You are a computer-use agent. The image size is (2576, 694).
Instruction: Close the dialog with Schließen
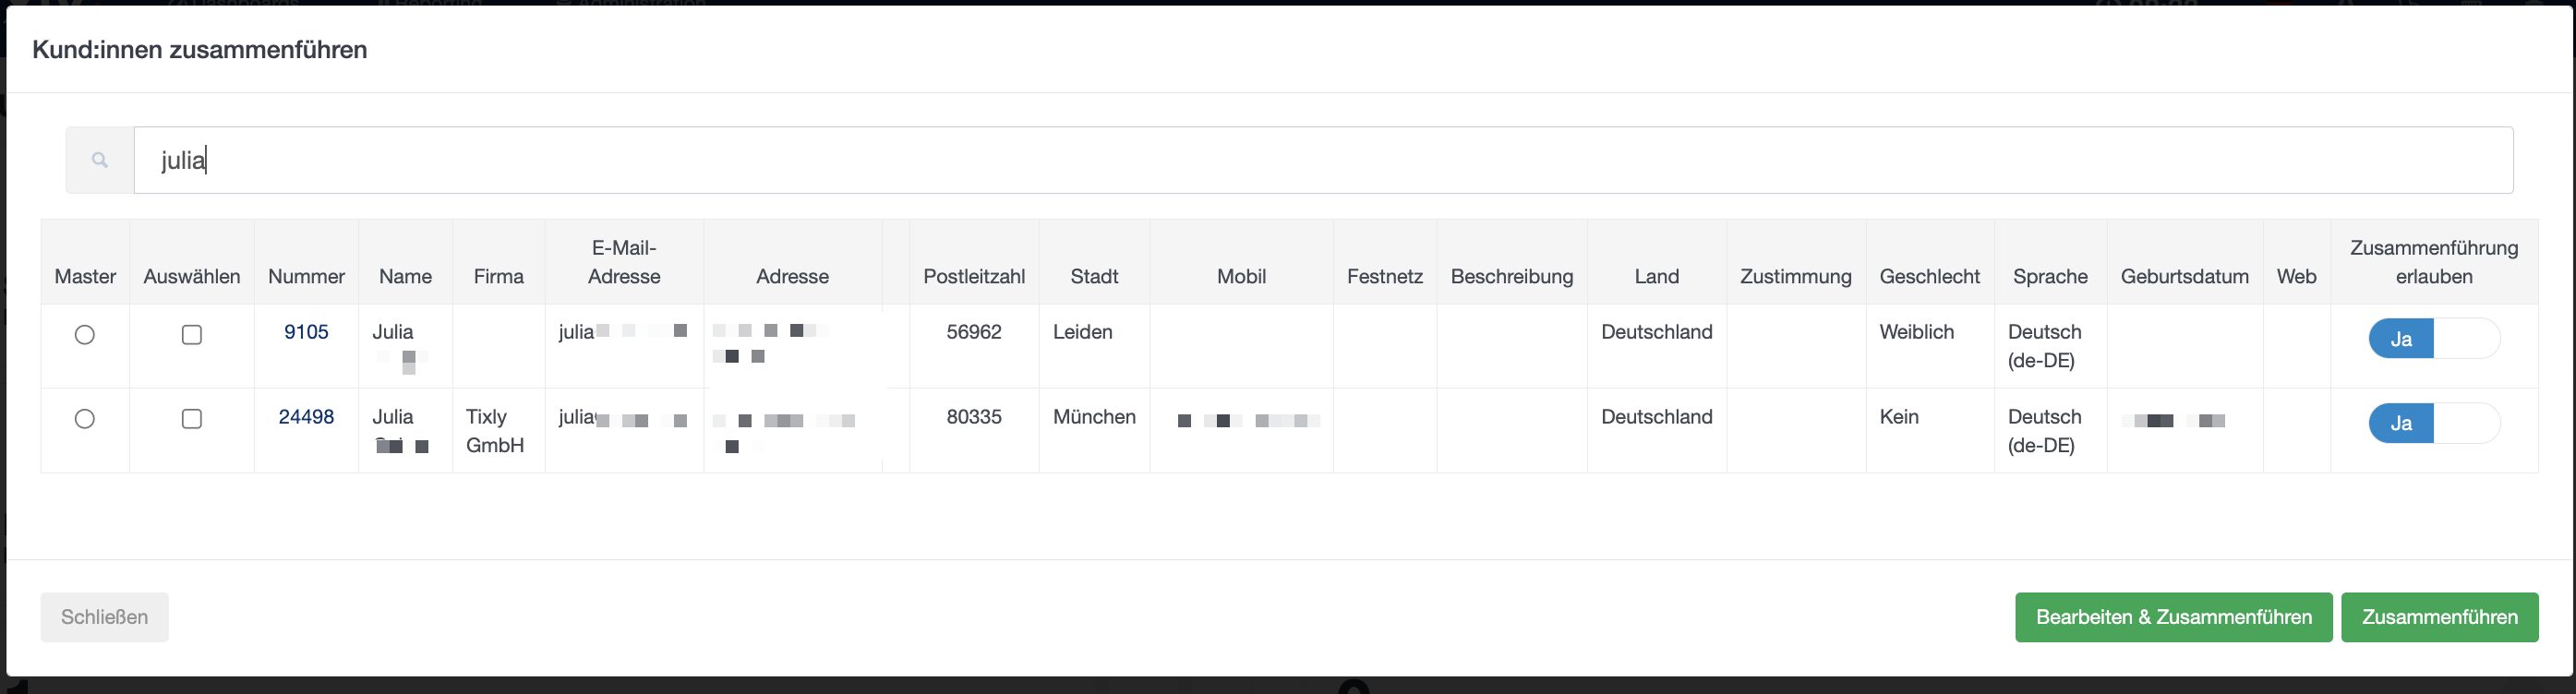coord(104,617)
